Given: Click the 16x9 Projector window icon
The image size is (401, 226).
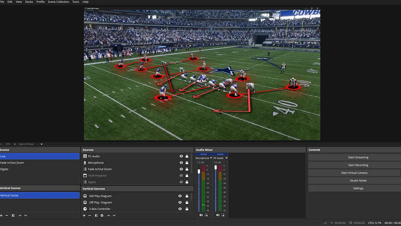Looking at the screenshot, I should point(85,175).
